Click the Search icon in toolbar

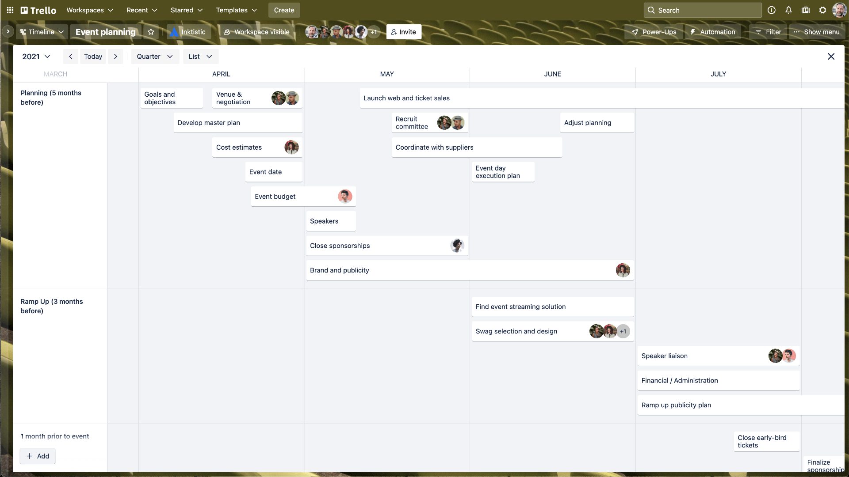pyautogui.click(x=651, y=10)
